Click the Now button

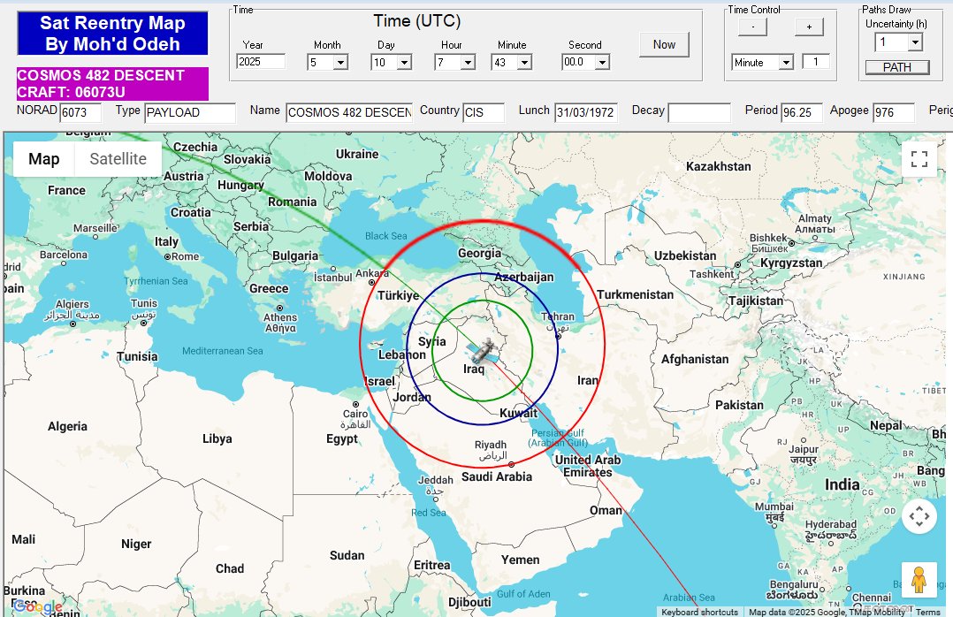coord(664,44)
